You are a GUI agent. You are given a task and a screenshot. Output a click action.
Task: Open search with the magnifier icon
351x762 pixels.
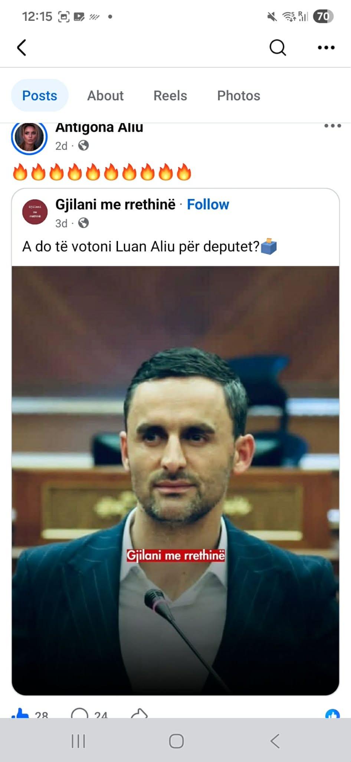pos(278,48)
